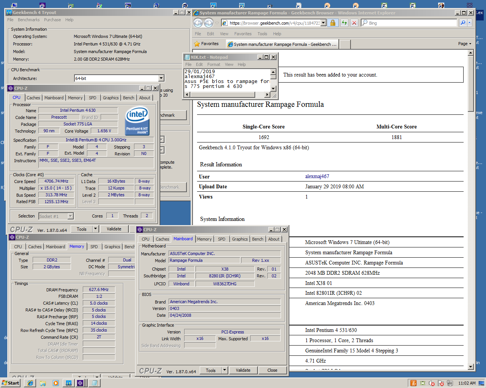Screen dimensions: 486x388
Task: Click the IE address URL field
Action: pyautogui.click(x=274, y=23)
